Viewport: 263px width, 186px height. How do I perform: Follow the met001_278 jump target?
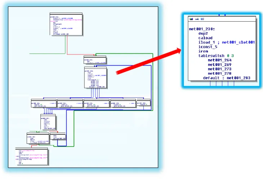pos(219,74)
